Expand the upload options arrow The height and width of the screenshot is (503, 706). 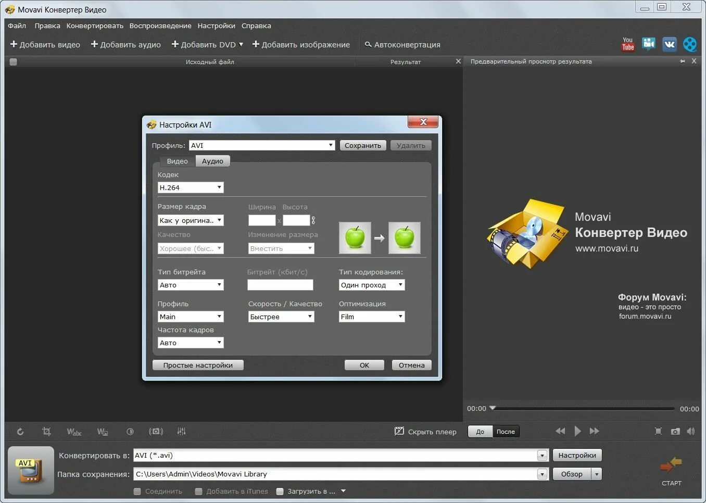point(343,491)
